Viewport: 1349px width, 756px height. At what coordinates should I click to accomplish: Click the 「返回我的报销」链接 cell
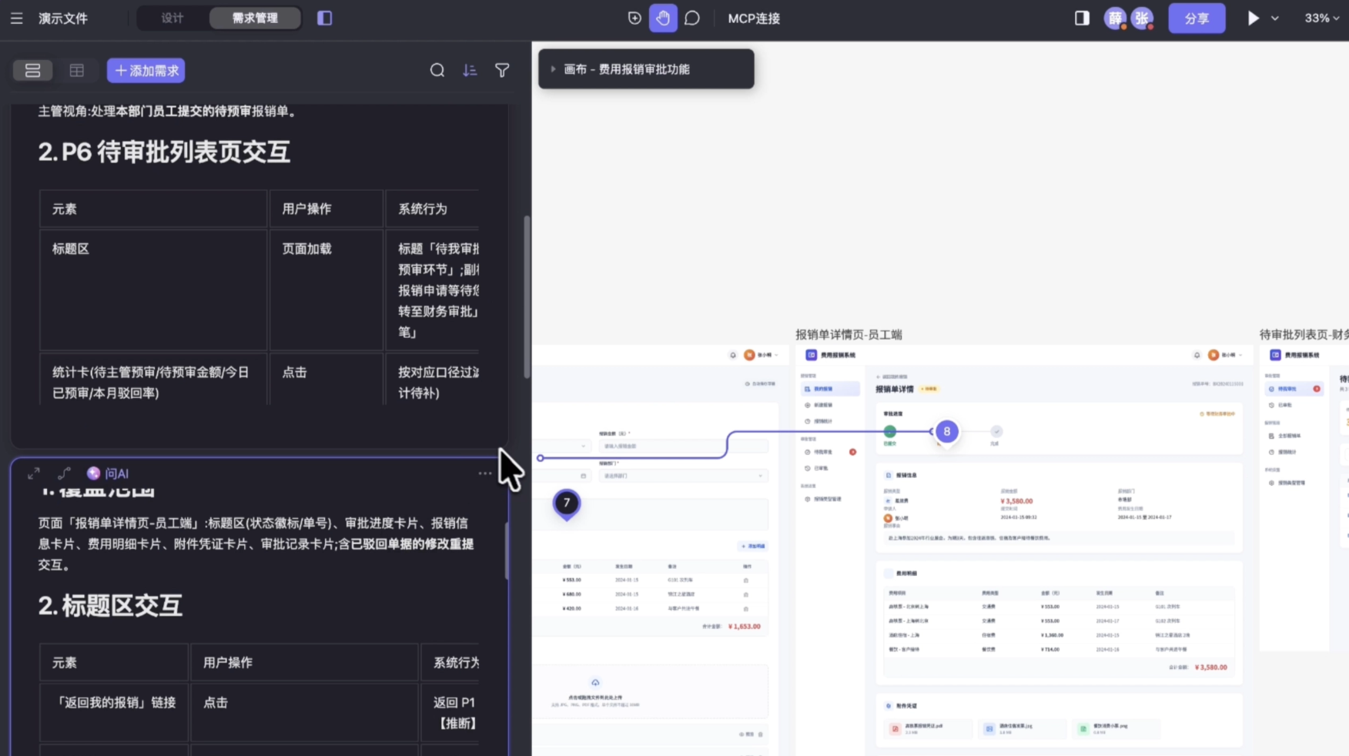(114, 712)
